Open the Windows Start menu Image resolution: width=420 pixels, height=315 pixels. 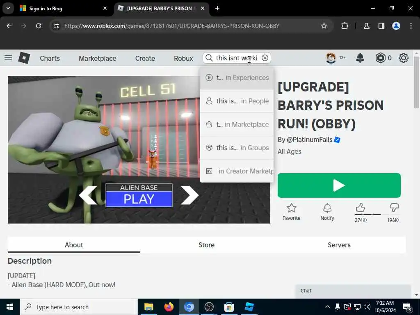point(10,307)
